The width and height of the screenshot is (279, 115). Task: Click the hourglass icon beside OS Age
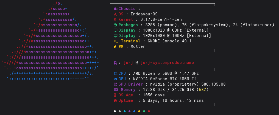[115, 95]
